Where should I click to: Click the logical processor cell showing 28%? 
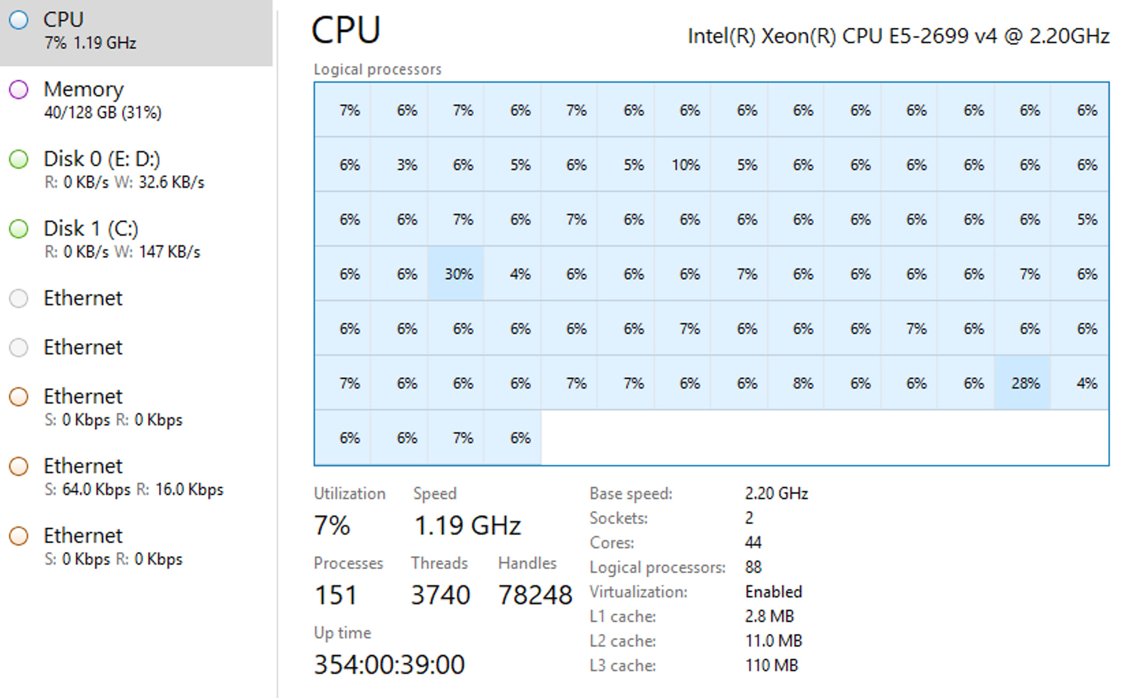pyautogui.click(x=1025, y=383)
